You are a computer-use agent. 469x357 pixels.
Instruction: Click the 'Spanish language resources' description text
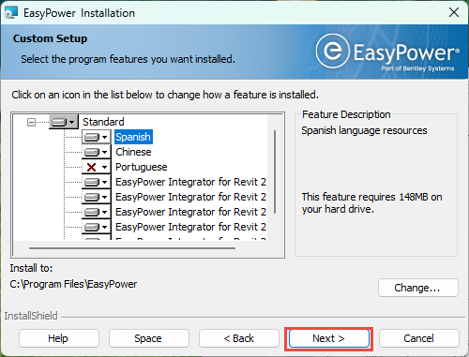(364, 130)
